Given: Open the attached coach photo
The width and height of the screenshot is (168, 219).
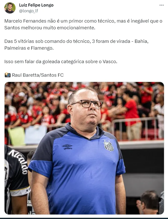Looking at the screenshot, I should [84, 148].
